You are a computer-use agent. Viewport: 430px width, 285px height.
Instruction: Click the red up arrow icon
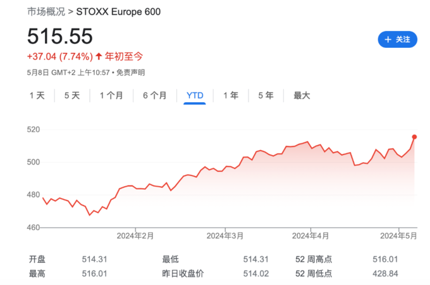[x=99, y=56]
